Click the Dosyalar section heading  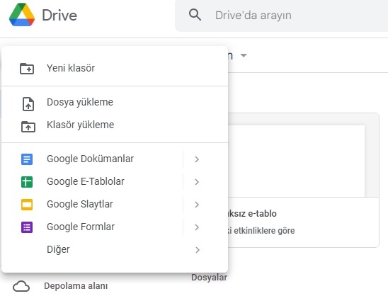209,278
